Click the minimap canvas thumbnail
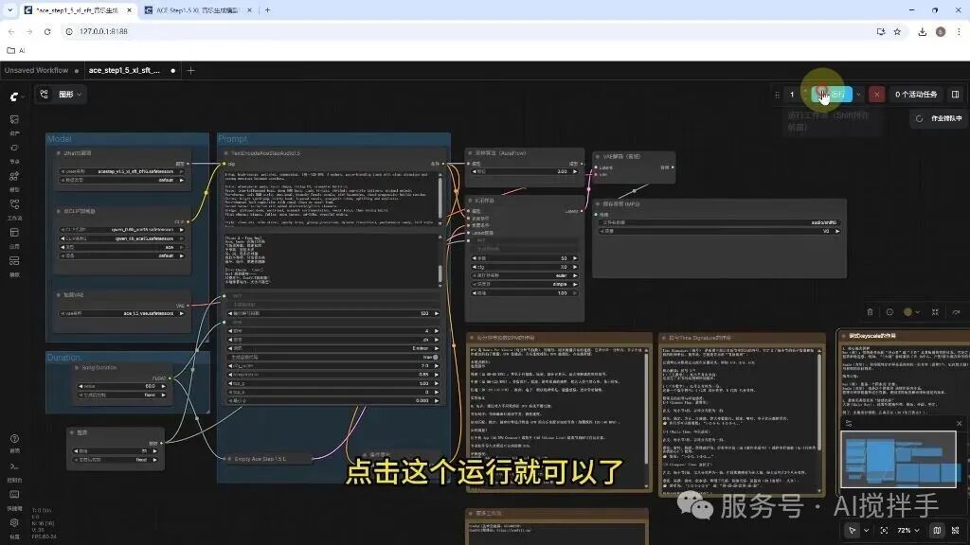This screenshot has width=970, height=545. (898, 459)
